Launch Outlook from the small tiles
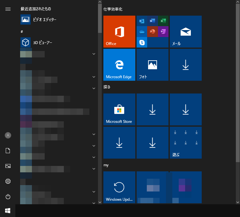 point(142,21)
